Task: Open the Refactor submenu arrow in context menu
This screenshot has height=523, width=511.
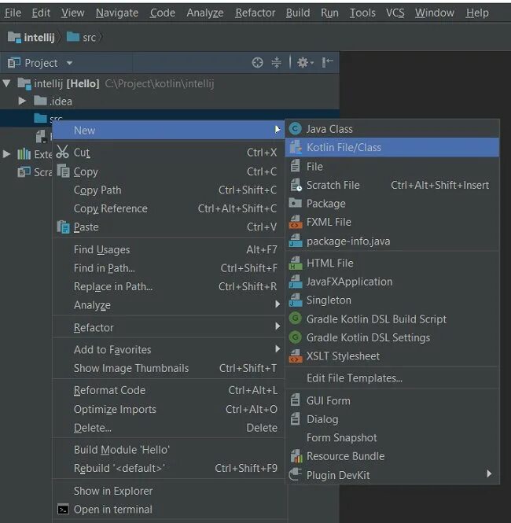Action: (278, 326)
